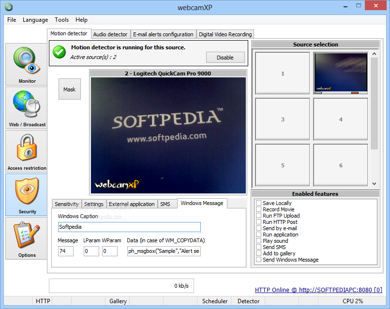Click Detector status bar entry
Screen dimensions: 390x309
[249, 301]
